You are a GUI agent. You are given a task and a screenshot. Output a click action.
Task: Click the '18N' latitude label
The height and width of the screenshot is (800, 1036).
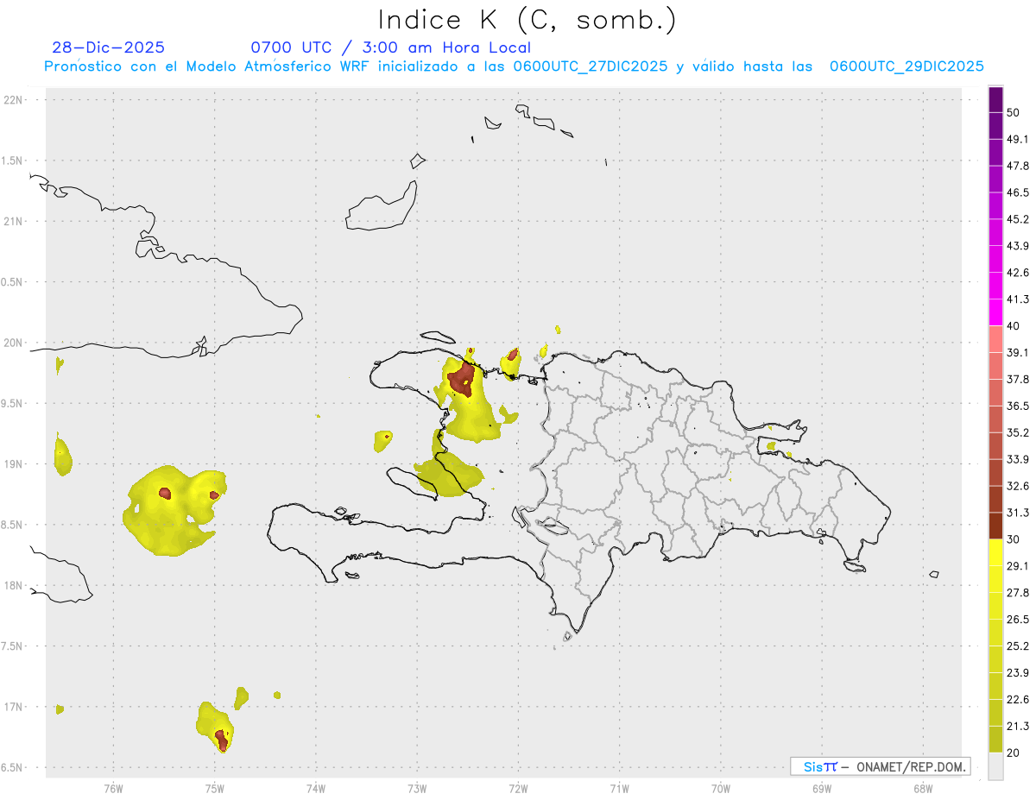point(13,585)
